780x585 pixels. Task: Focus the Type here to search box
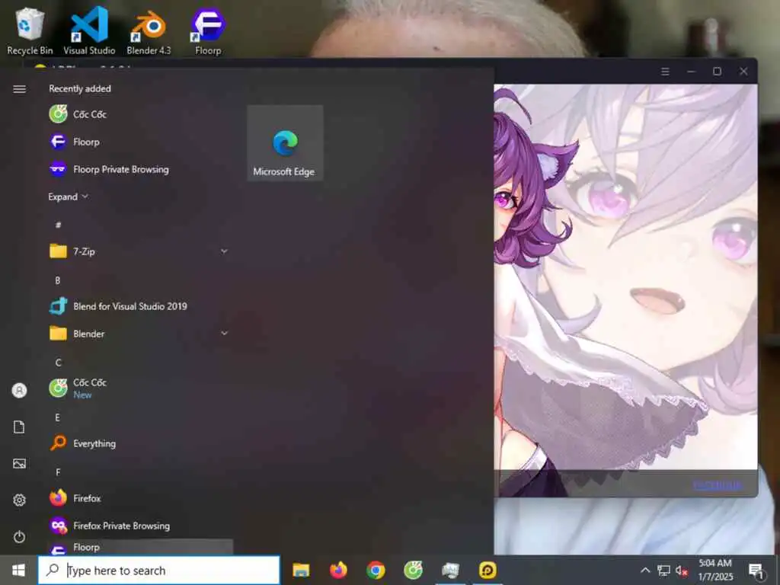click(159, 571)
